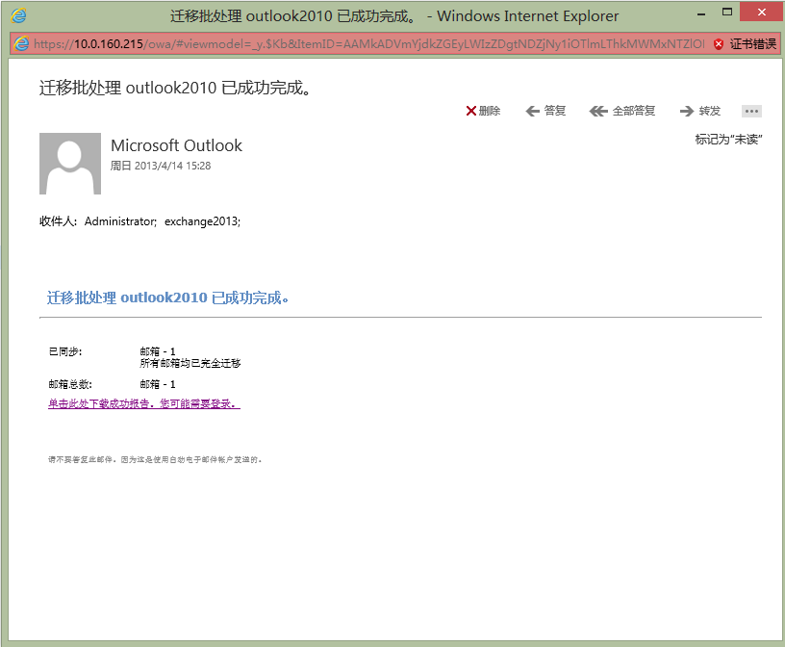This screenshot has width=785, height=647.
Task: Click the 转发 forward label
Action: [x=709, y=111]
